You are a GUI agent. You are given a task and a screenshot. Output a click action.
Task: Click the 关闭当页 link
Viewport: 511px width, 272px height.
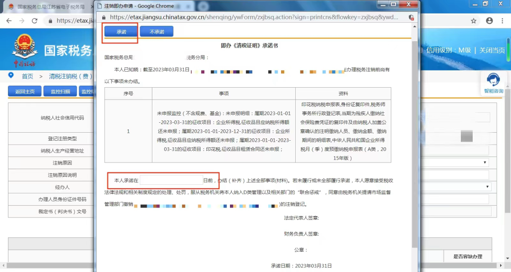coord(492,50)
